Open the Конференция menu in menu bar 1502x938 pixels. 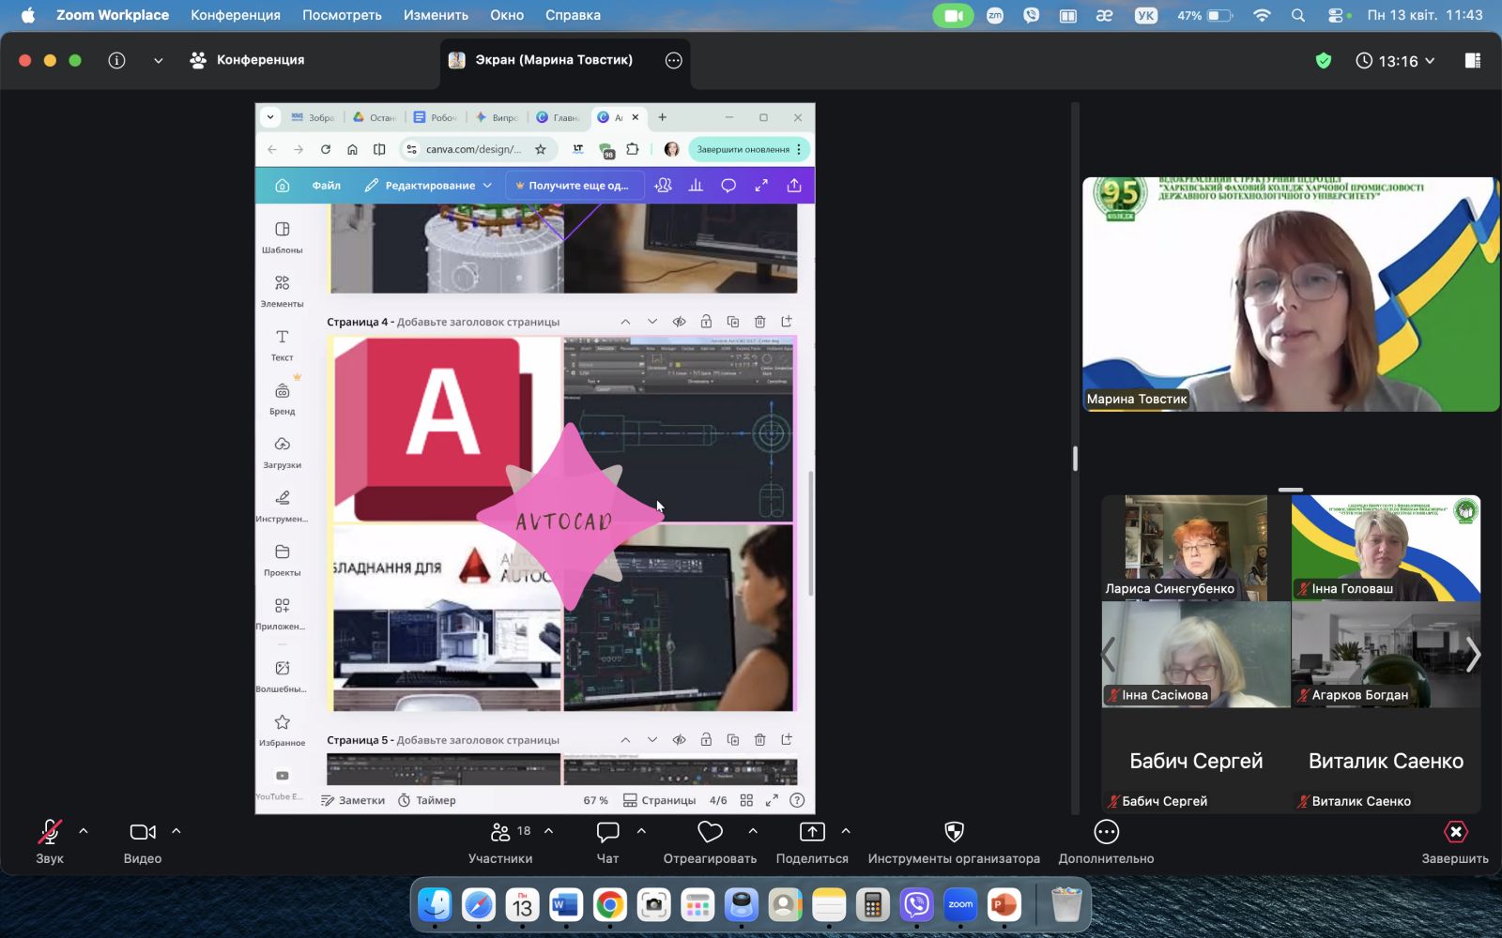[x=235, y=15]
